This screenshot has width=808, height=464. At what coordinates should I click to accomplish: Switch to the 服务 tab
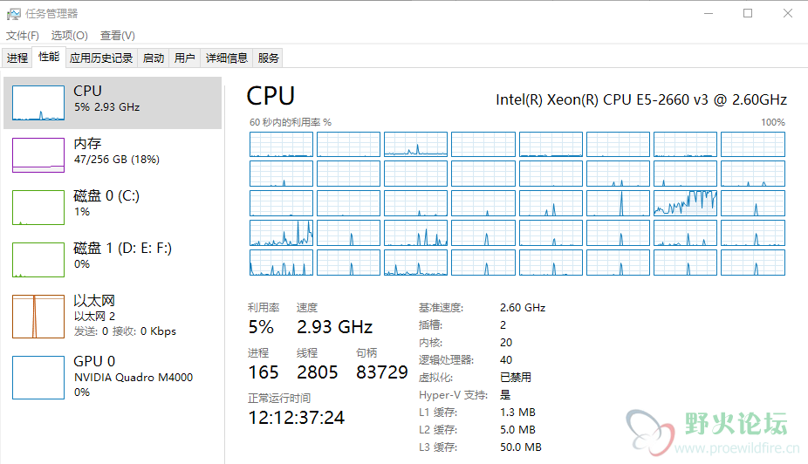point(268,58)
